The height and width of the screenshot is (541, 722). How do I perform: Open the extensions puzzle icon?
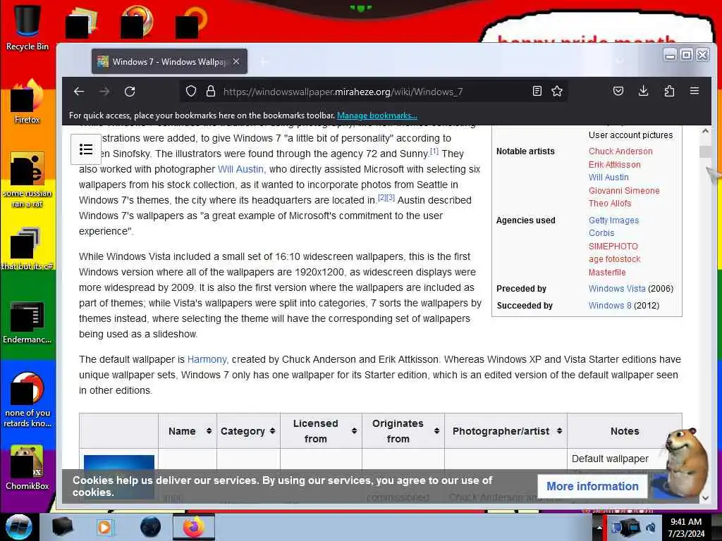coord(669,91)
